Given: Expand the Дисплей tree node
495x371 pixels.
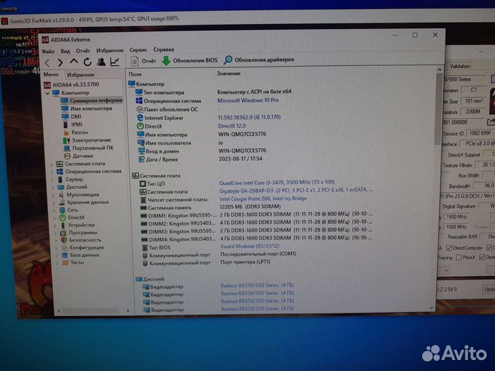Looking at the screenshot, I should (x=52, y=188).
